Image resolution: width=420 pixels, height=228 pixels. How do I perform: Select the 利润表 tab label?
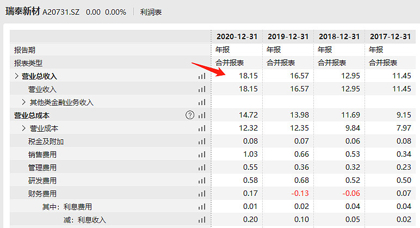(x=151, y=12)
